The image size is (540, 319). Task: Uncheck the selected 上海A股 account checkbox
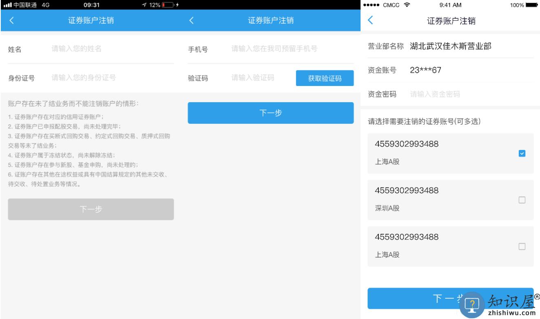[522, 154]
